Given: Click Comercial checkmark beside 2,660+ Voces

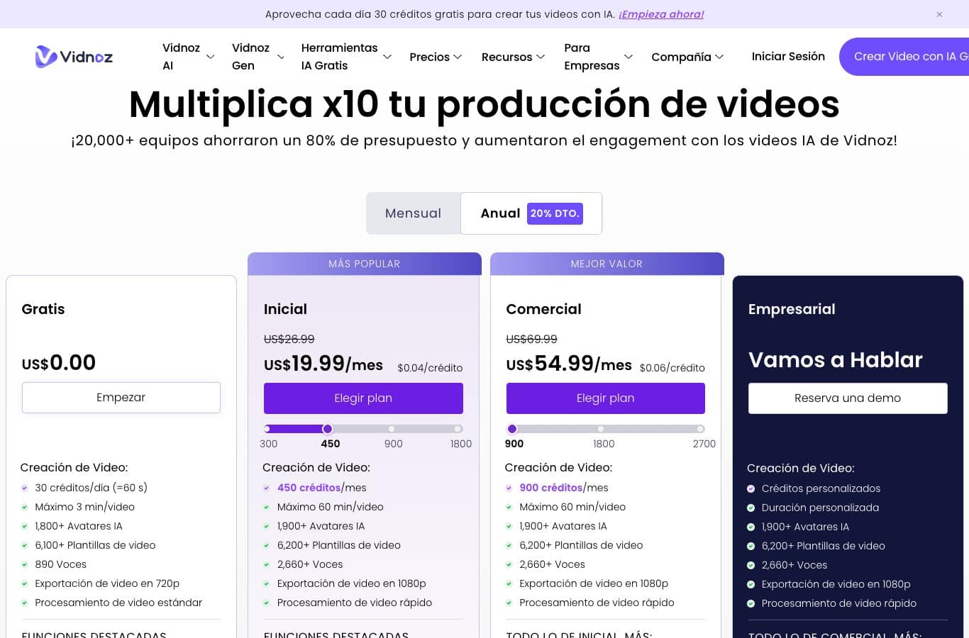Looking at the screenshot, I should pos(509,564).
